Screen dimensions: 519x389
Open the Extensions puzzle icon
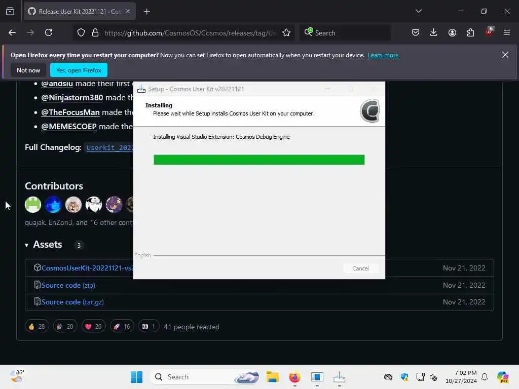(470, 32)
